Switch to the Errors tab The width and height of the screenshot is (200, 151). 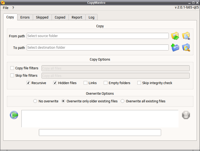tap(25, 17)
